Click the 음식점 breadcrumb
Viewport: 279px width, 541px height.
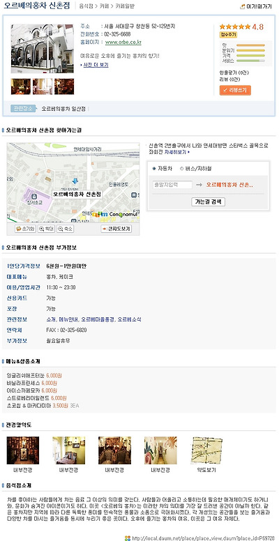(x=86, y=6)
